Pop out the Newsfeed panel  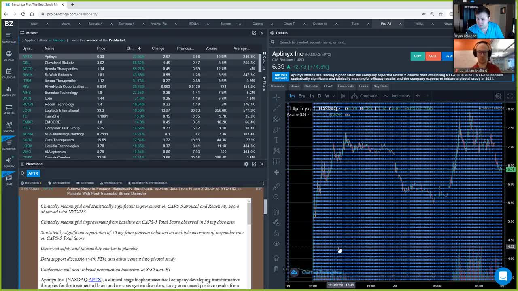[x=254, y=164]
